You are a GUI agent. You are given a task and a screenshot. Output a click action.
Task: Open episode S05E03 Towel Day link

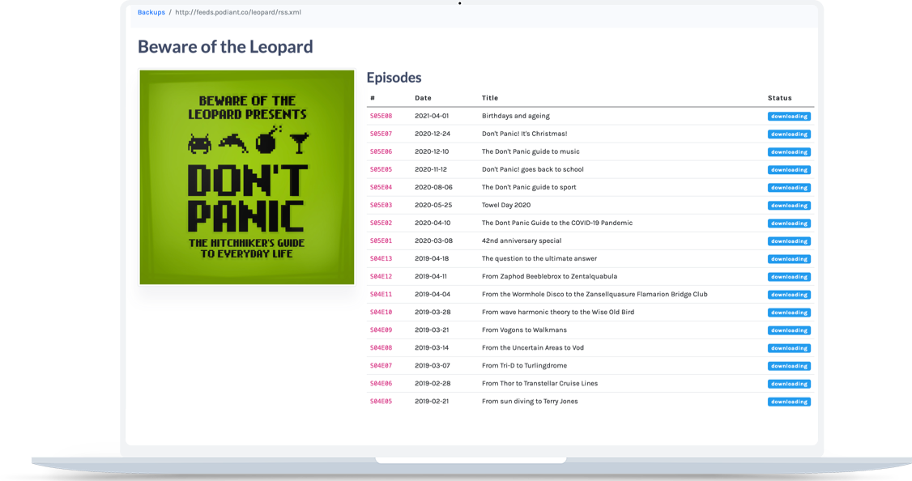click(381, 205)
